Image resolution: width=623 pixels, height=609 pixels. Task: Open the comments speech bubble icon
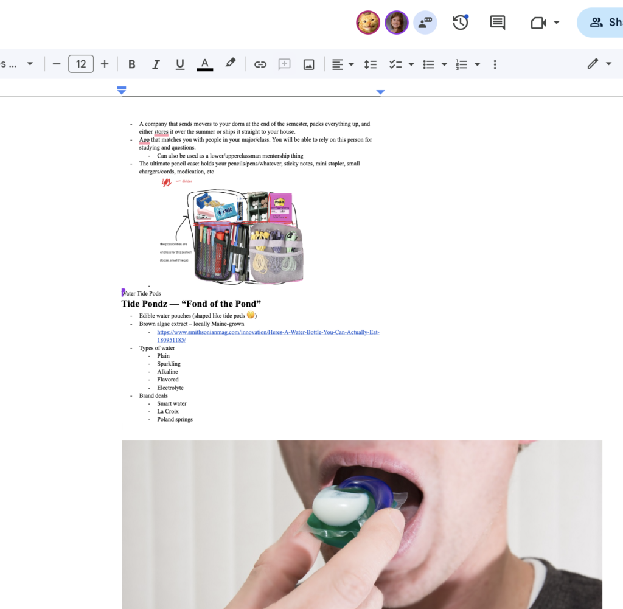coord(497,23)
